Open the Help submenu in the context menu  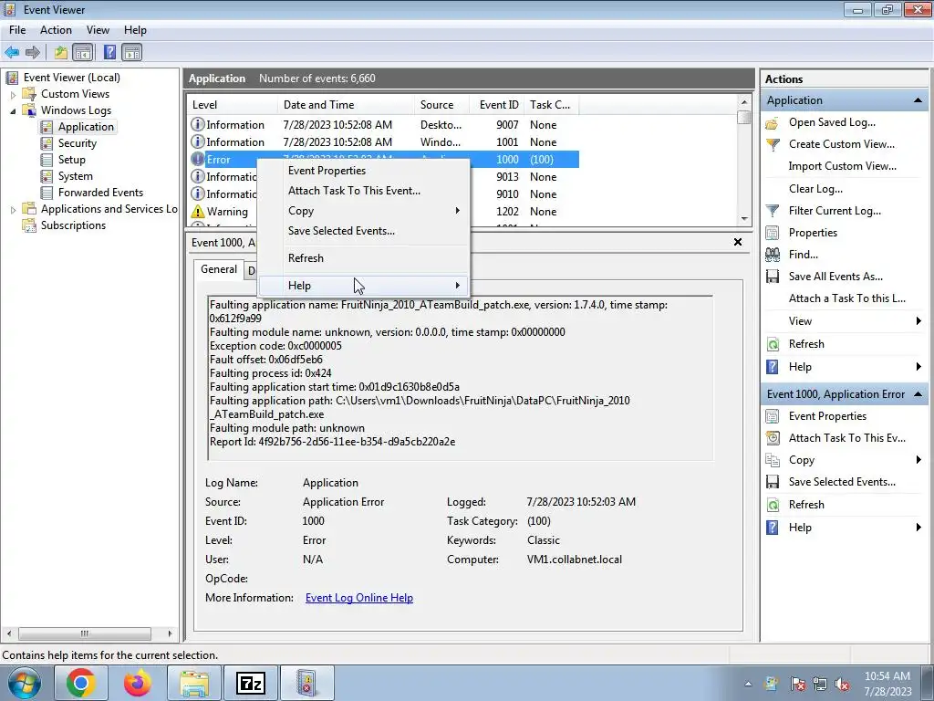(363, 286)
